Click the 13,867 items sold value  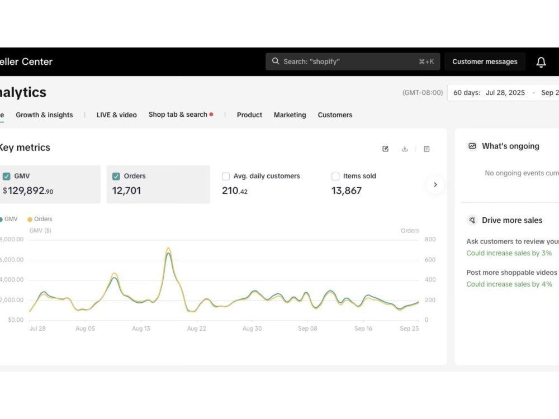point(346,191)
